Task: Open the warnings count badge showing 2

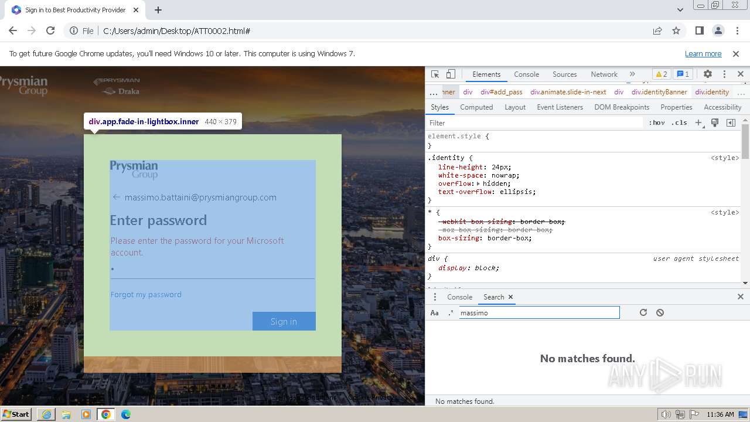Action: coord(662,74)
